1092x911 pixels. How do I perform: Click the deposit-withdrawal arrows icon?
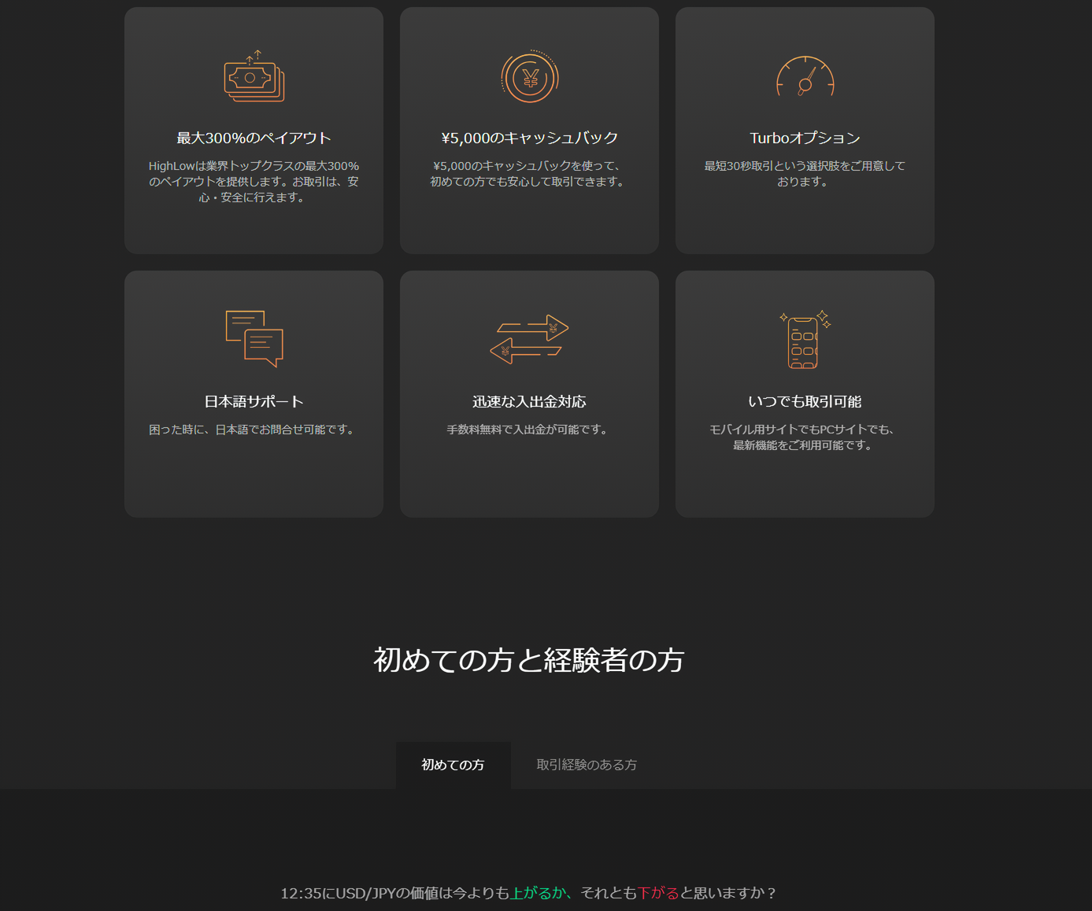pos(529,339)
